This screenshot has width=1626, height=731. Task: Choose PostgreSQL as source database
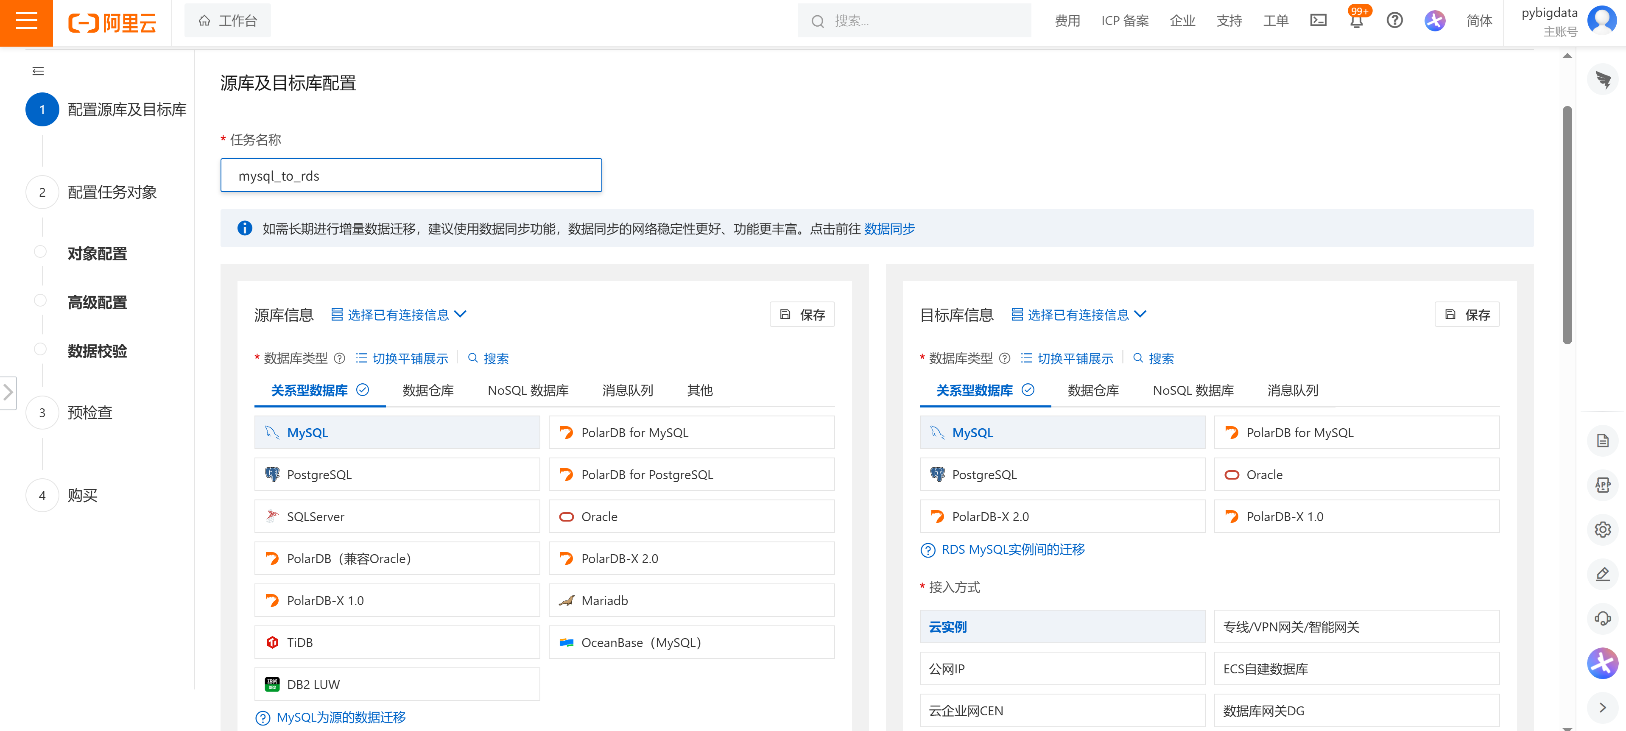[397, 475]
